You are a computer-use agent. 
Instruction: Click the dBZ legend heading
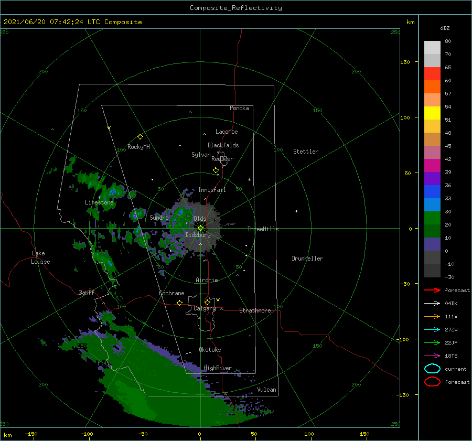(x=445, y=28)
